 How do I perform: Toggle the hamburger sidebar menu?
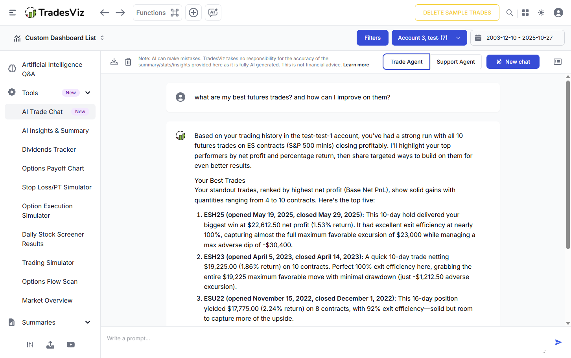pyautogui.click(x=13, y=13)
